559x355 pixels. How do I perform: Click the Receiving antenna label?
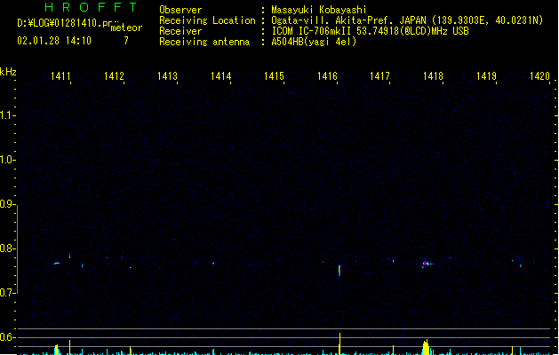coord(204,42)
